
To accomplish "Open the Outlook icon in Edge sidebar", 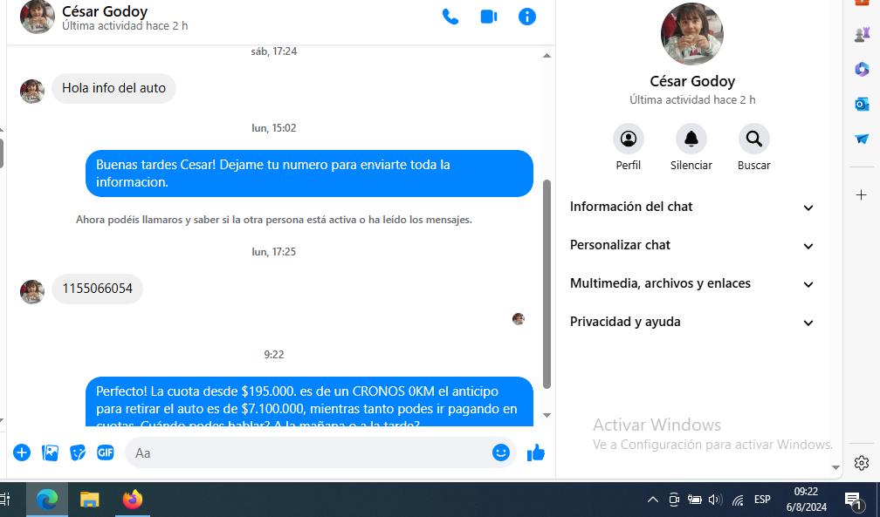I will (862, 105).
